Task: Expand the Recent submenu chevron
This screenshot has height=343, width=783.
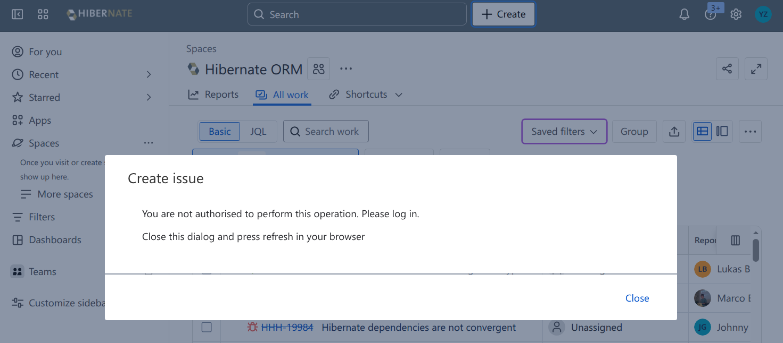Action: click(x=149, y=74)
